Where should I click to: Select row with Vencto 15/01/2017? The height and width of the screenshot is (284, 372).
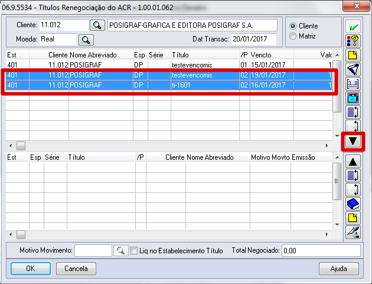pyautogui.click(x=169, y=65)
